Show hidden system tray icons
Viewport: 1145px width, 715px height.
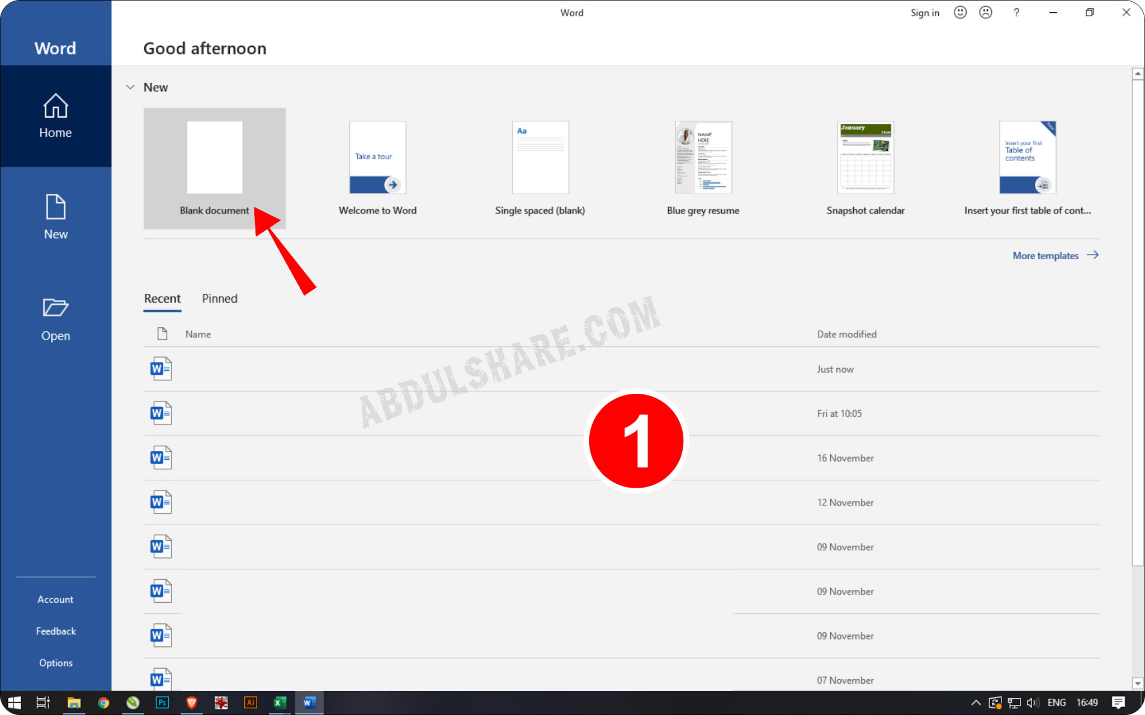976,703
